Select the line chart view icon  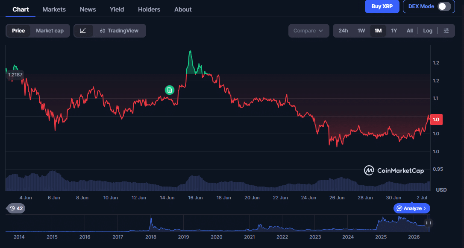83,31
